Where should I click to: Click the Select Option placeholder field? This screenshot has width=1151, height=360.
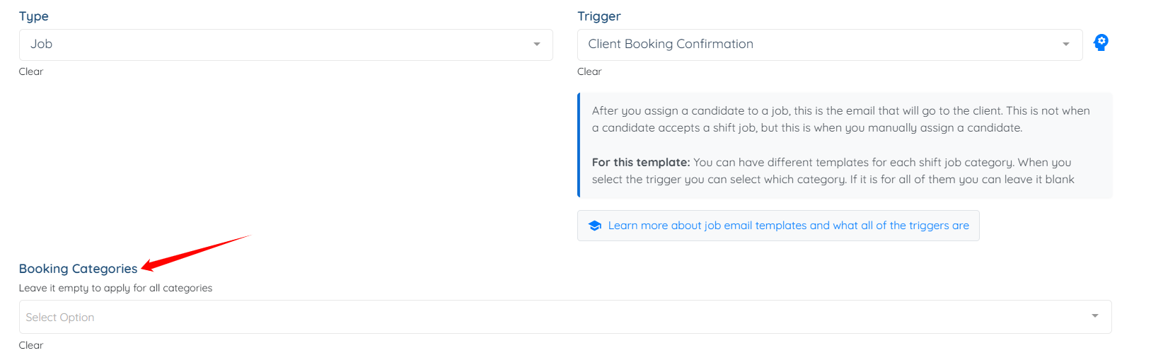565,317
